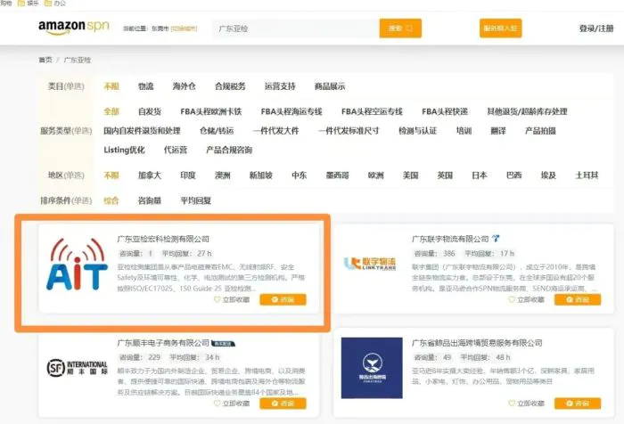Screen dimensions: 624x424
Task: Select service type 仓储/转运
Action: point(217,130)
